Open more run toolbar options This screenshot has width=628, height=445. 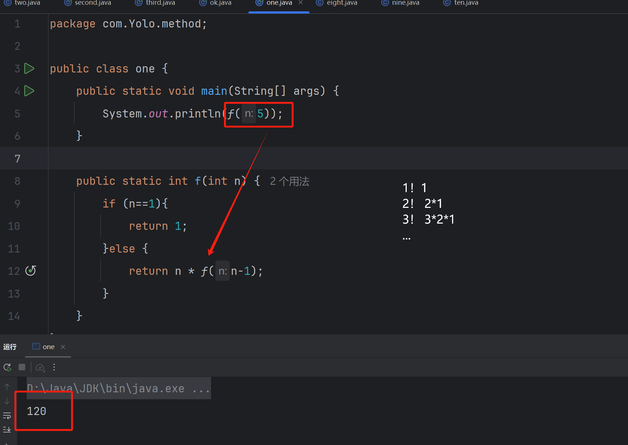point(54,367)
